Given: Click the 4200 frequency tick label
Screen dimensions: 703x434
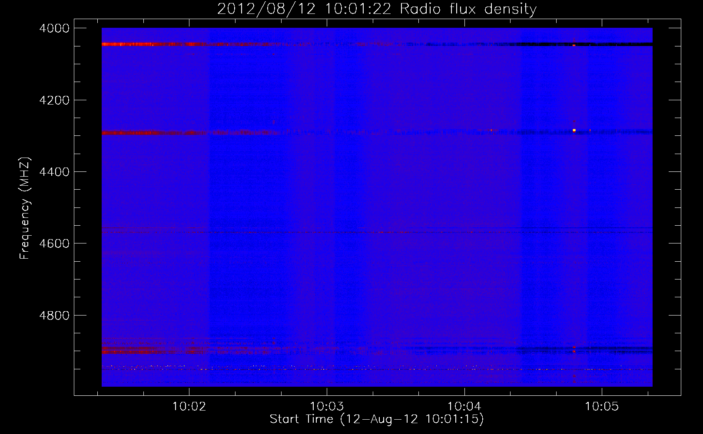Looking at the screenshot, I should 54,100.
